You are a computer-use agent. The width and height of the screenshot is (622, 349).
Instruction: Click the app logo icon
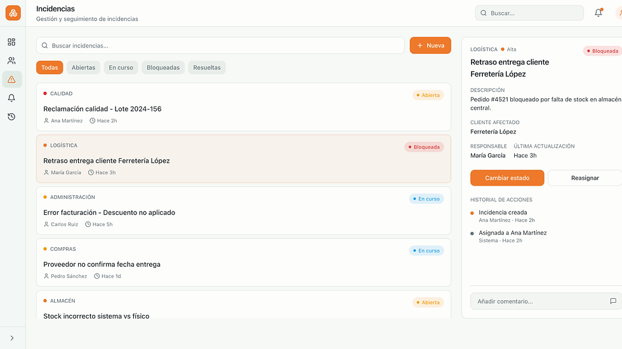click(x=13, y=13)
